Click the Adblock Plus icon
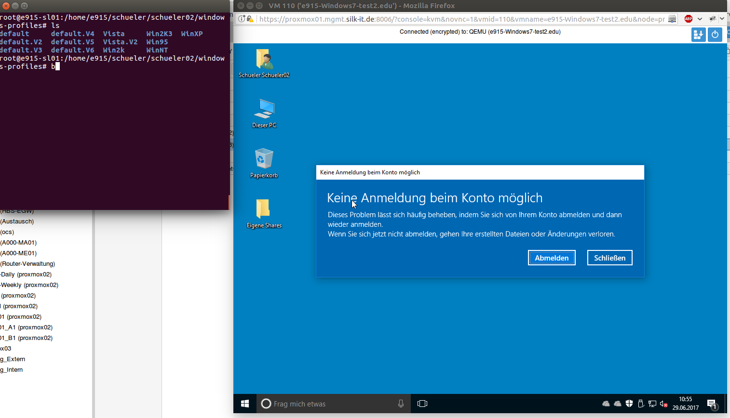The height and width of the screenshot is (418, 730). [689, 19]
